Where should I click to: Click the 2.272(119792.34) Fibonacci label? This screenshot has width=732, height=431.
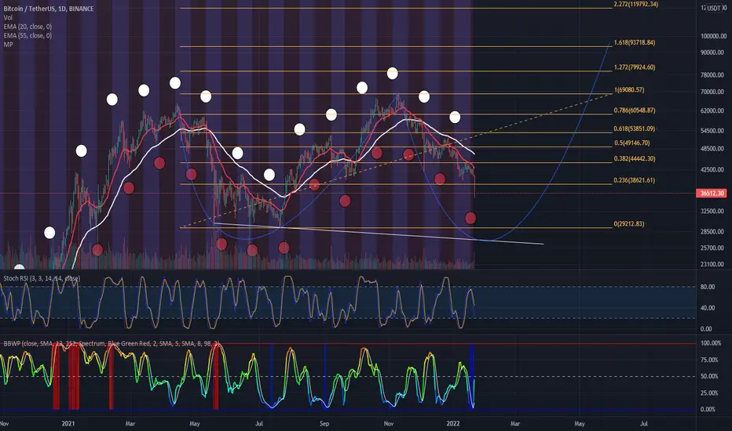(635, 4)
